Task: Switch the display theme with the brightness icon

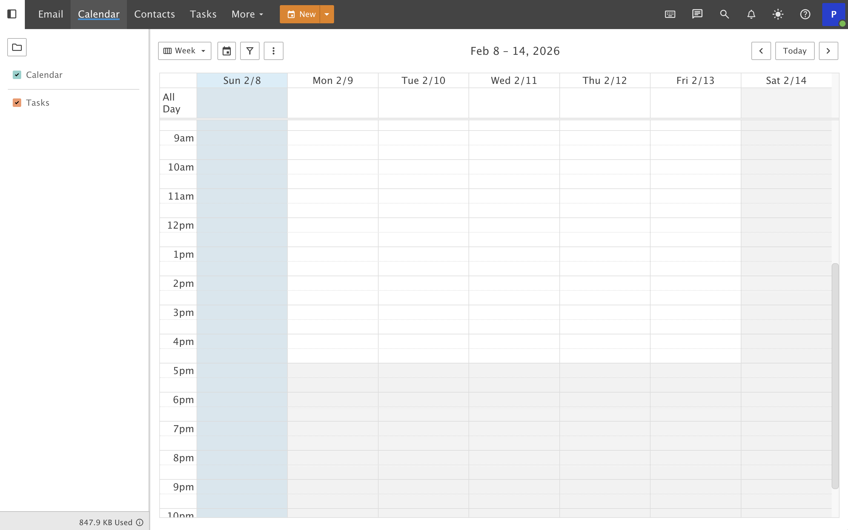Action: coord(778,14)
